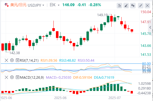Screen dimensions: 153x101
Task: Click the 143.66 price axis label
Action: [146, 45]
